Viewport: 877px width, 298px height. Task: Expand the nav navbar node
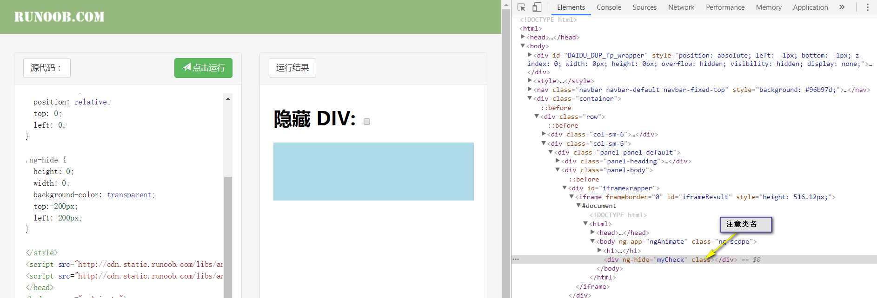(530, 90)
